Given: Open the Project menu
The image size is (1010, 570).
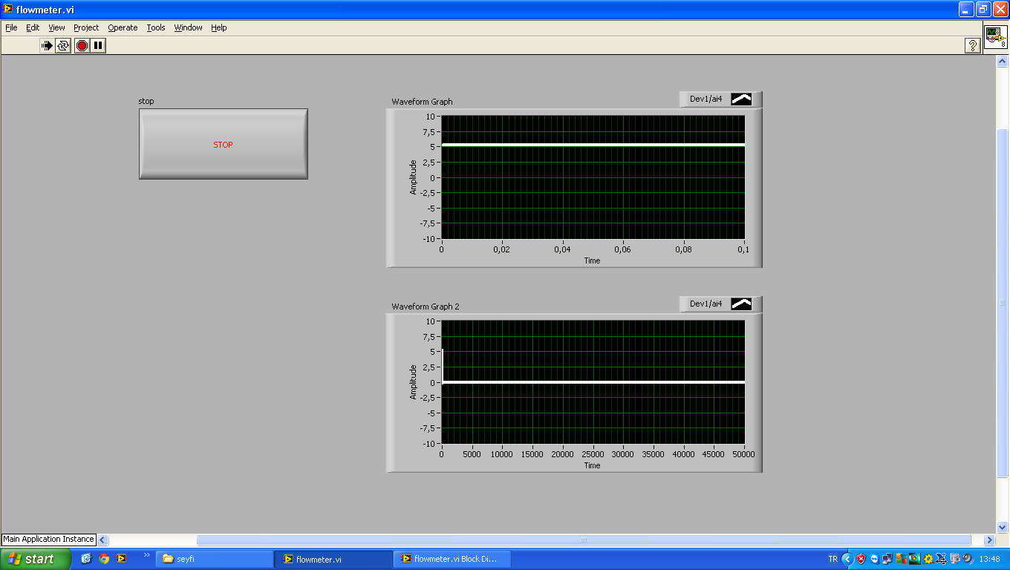Looking at the screenshot, I should 86,27.
